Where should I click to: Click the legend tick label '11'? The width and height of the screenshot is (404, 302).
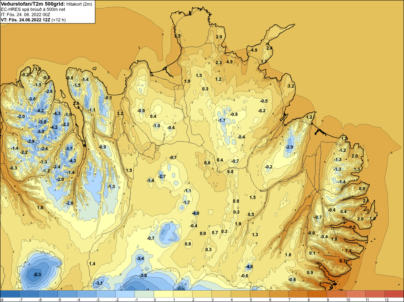pyautogui.click(x=367, y=300)
